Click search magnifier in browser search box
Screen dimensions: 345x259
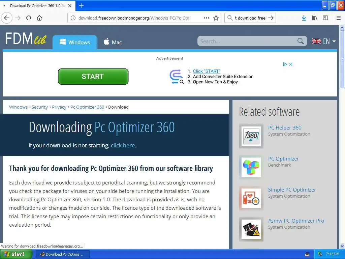click(230, 18)
